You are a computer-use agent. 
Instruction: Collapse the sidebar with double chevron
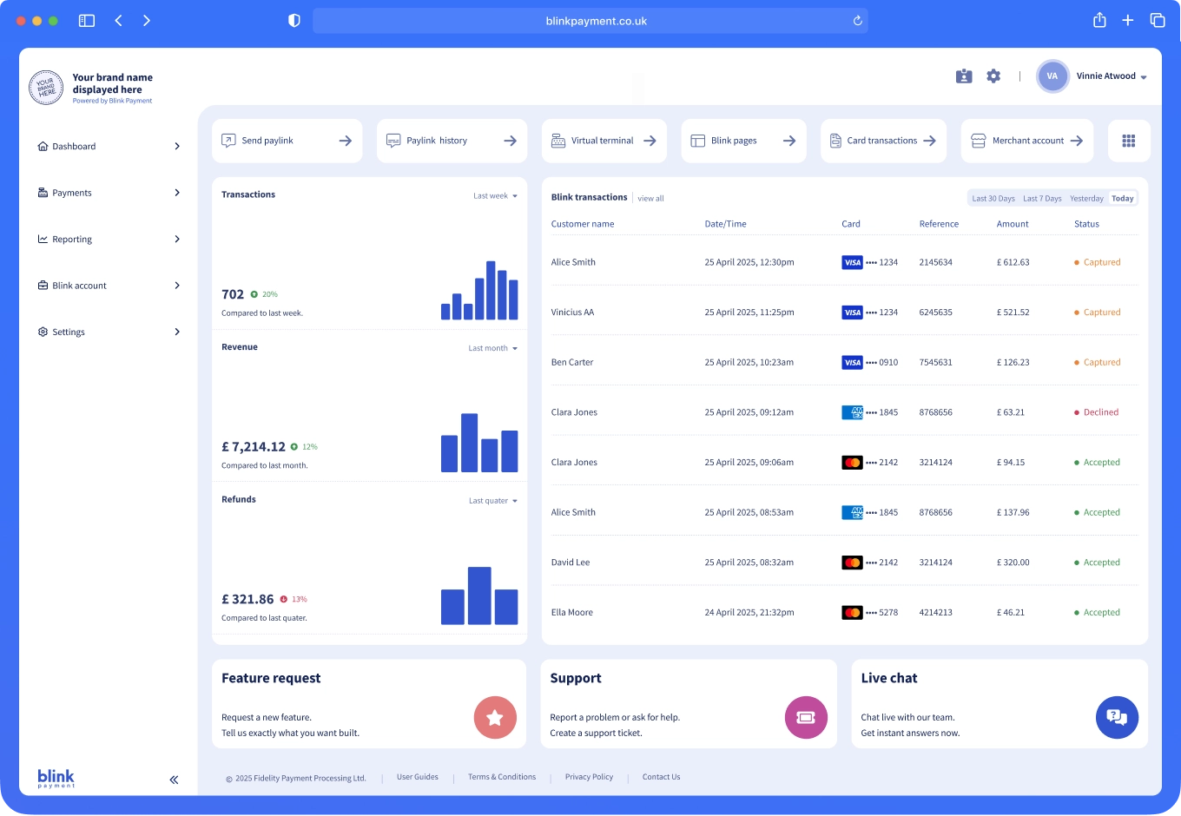pos(174,780)
